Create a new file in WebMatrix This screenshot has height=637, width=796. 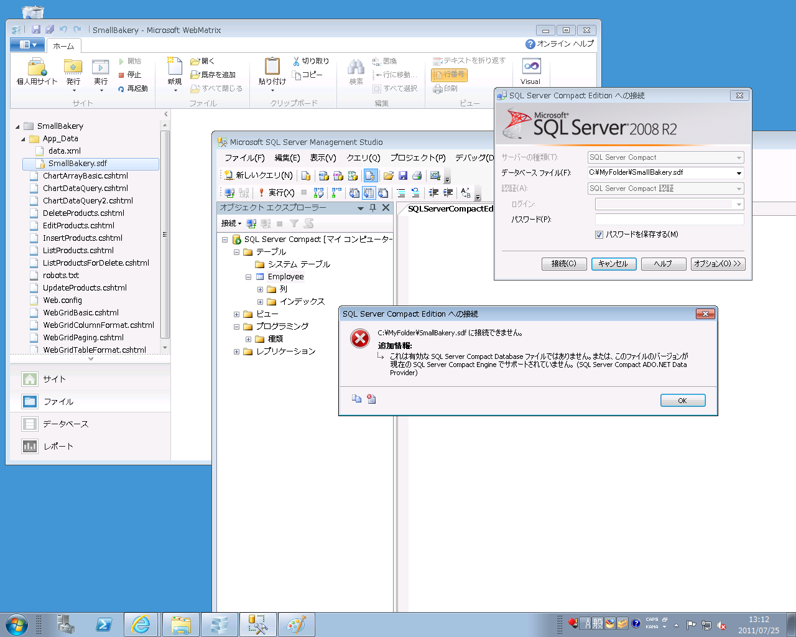coord(174,68)
